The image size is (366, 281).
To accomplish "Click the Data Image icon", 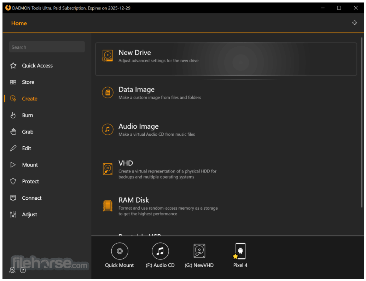I will [108, 93].
